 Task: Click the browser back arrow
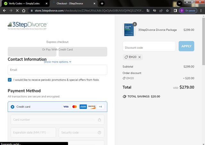click(x=4, y=11)
